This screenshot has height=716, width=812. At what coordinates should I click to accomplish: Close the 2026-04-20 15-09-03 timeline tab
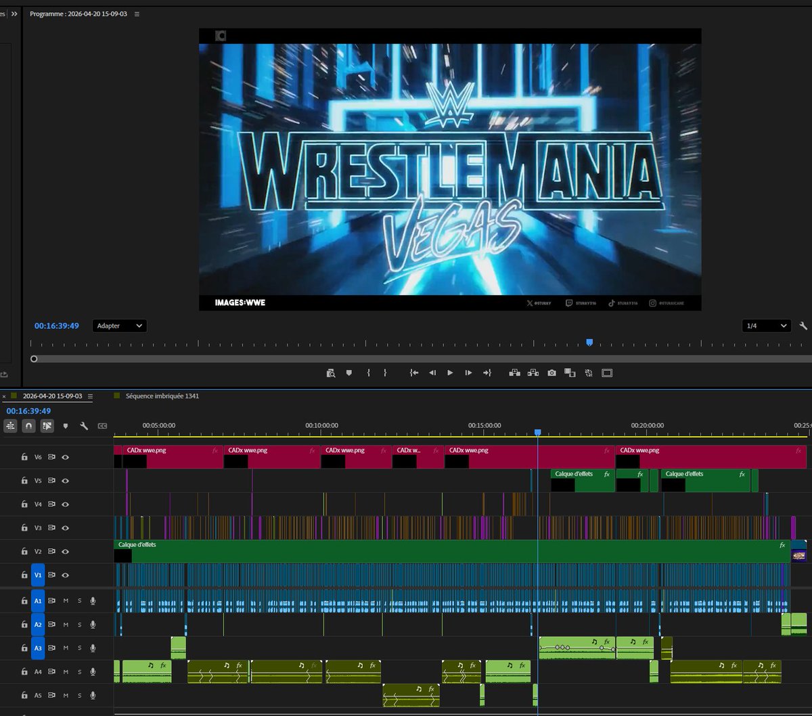[4, 397]
